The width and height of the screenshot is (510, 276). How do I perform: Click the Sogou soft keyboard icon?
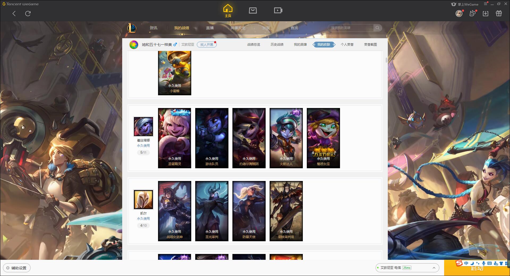490,263
